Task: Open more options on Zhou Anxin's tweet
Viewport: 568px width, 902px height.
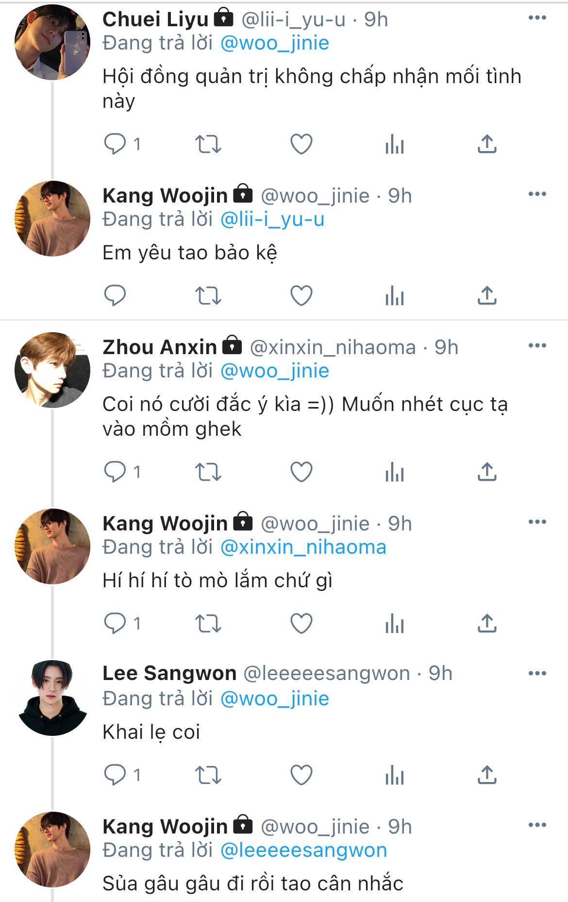Action: pyautogui.click(x=537, y=346)
